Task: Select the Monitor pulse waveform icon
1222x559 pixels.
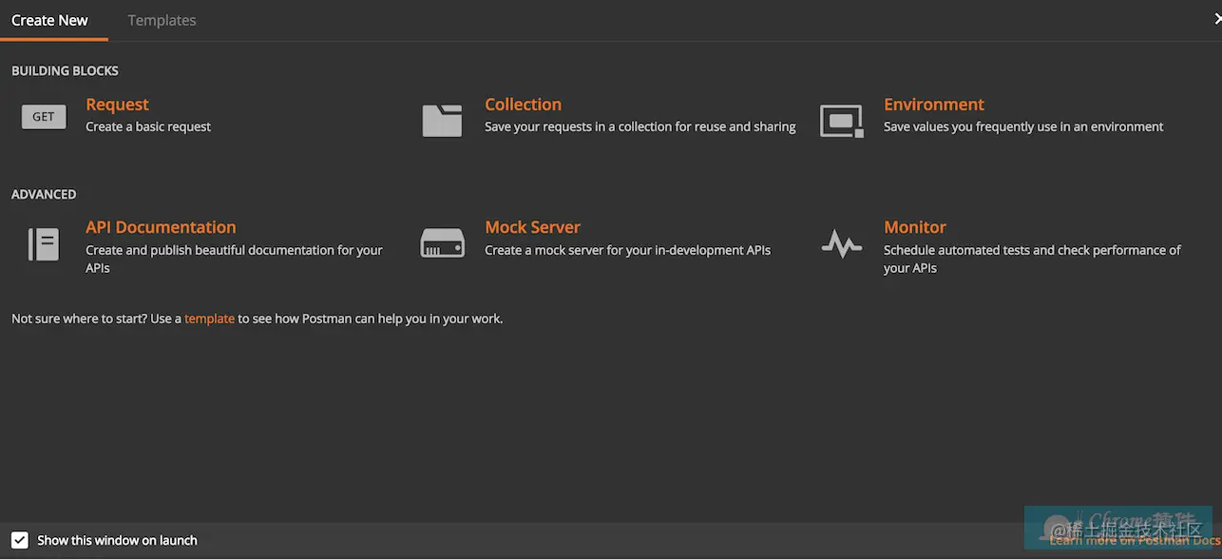Action: 842,244
